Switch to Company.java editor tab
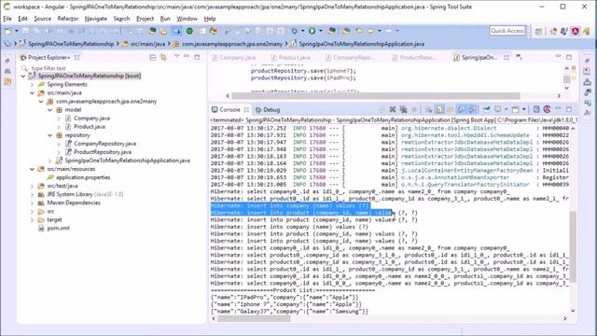 click(x=233, y=58)
